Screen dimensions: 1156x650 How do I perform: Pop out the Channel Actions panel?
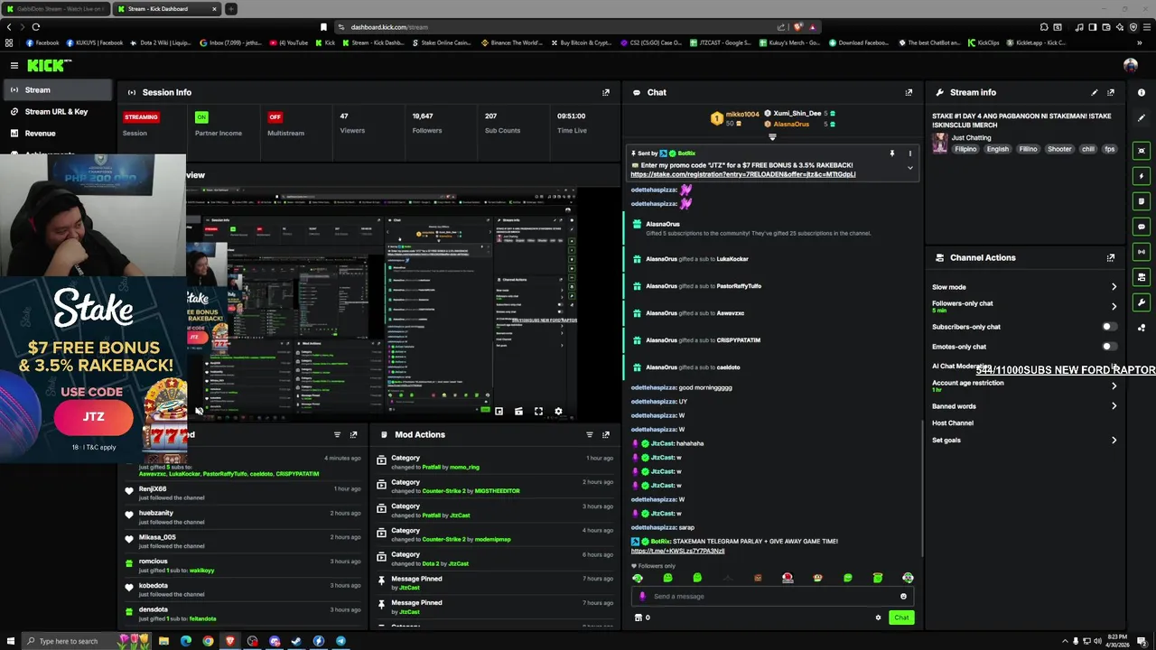[1111, 257]
